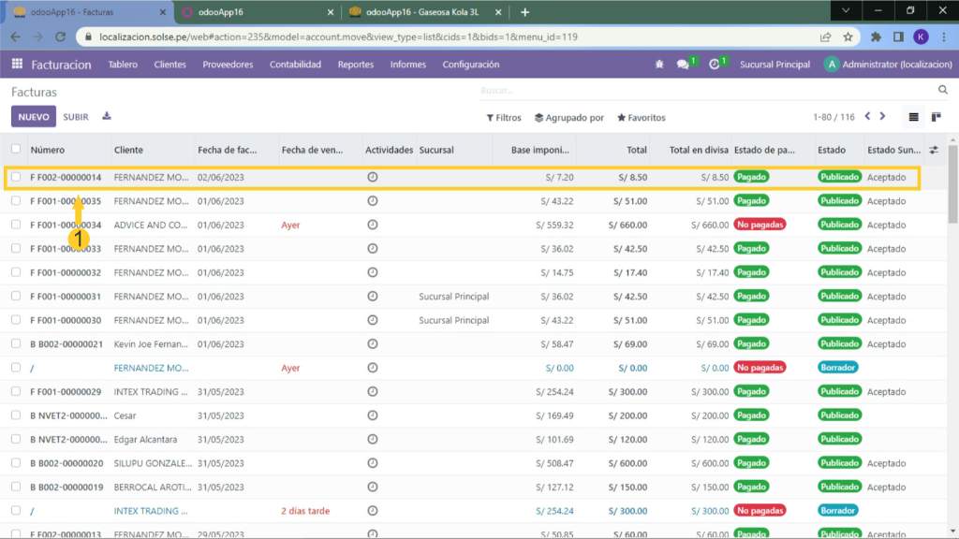This screenshot has width=959, height=539.
Task: Switch to kanban view
Action: point(936,117)
